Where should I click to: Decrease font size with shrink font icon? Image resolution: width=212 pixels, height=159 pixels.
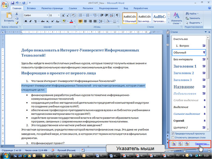[x=68, y=15]
